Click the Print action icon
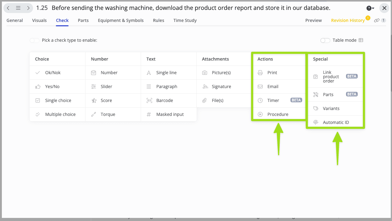 (260, 73)
